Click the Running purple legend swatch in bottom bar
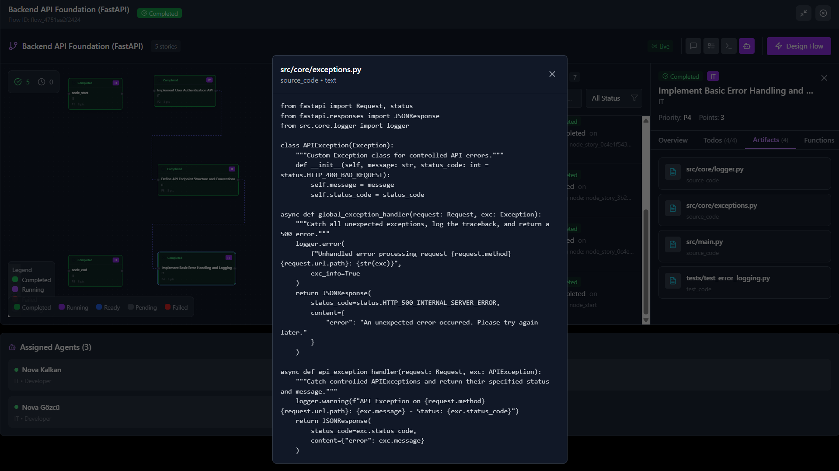This screenshot has width=839, height=471. [62, 307]
